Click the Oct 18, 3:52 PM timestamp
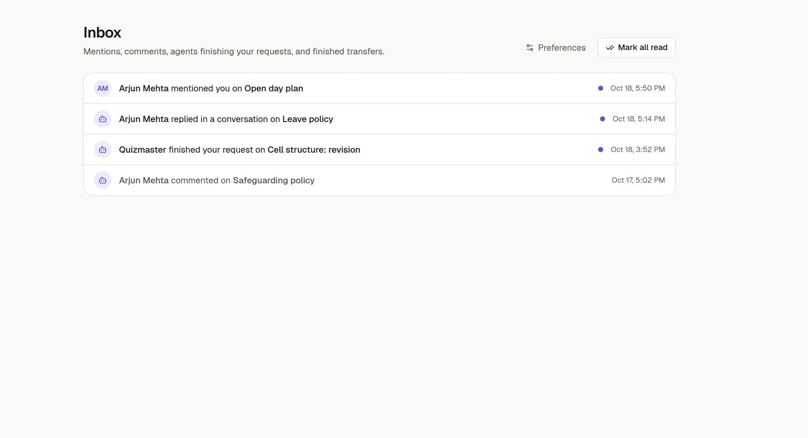The image size is (808, 438). tap(638, 150)
